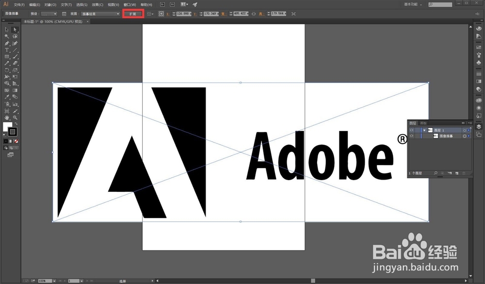Open the 文件(F) menu
Image resolution: width=485 pixels, height=284 pixels.
pos(19,5)
